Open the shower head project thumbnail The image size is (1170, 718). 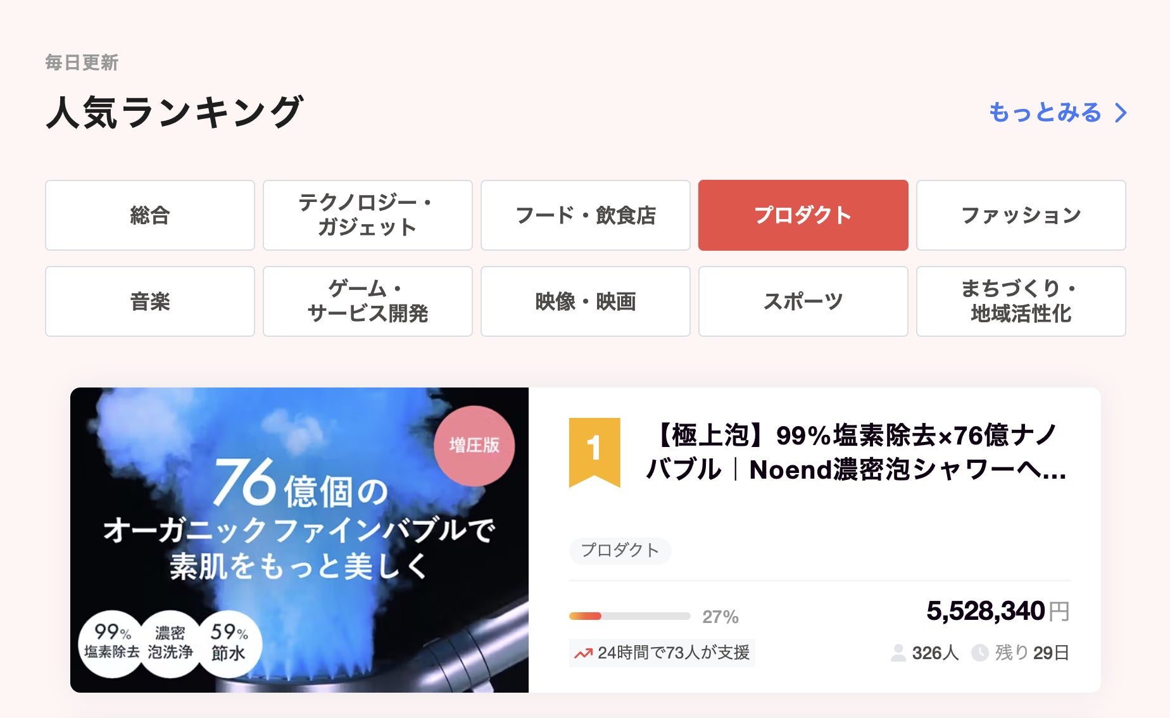pyautogui.click(x=299, y=539)
